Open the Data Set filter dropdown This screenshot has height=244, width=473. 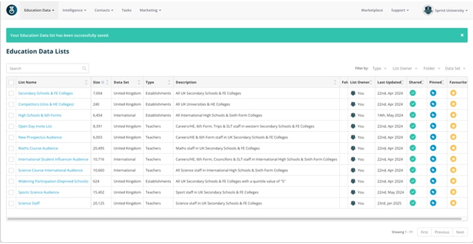[456, 69]
